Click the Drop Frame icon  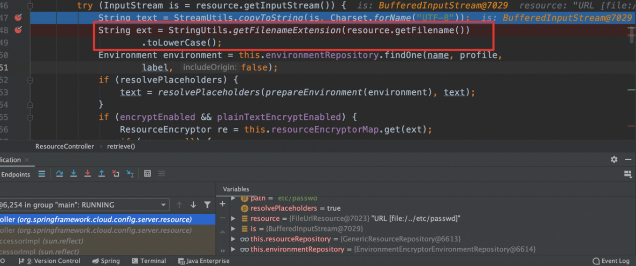116,174
